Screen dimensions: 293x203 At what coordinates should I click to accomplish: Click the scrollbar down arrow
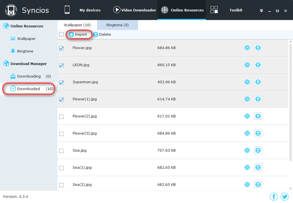[x=290, y=188]
